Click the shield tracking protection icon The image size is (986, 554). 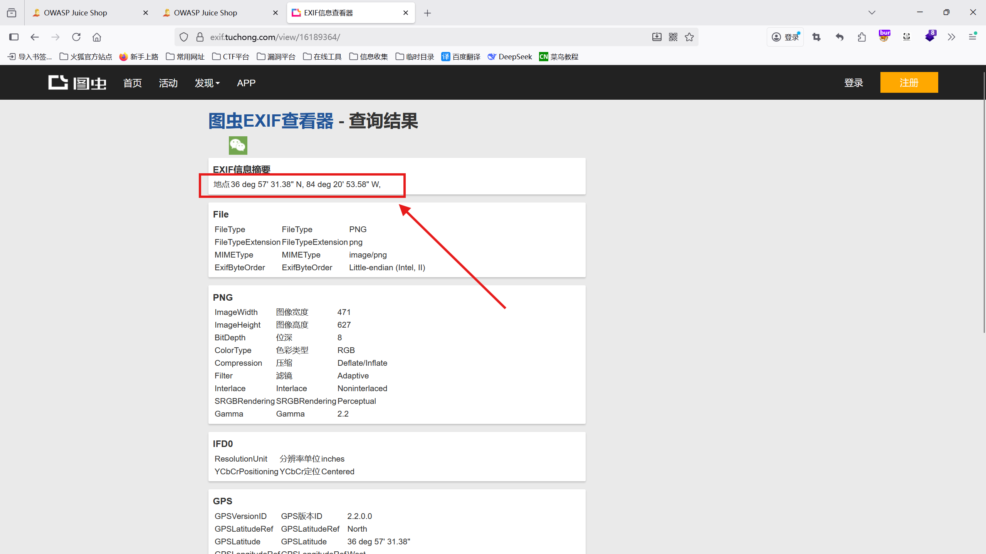point(184,37)
